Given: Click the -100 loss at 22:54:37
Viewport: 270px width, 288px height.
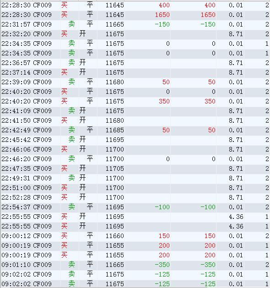Looking at the screenshot, I should pos(162,207).
